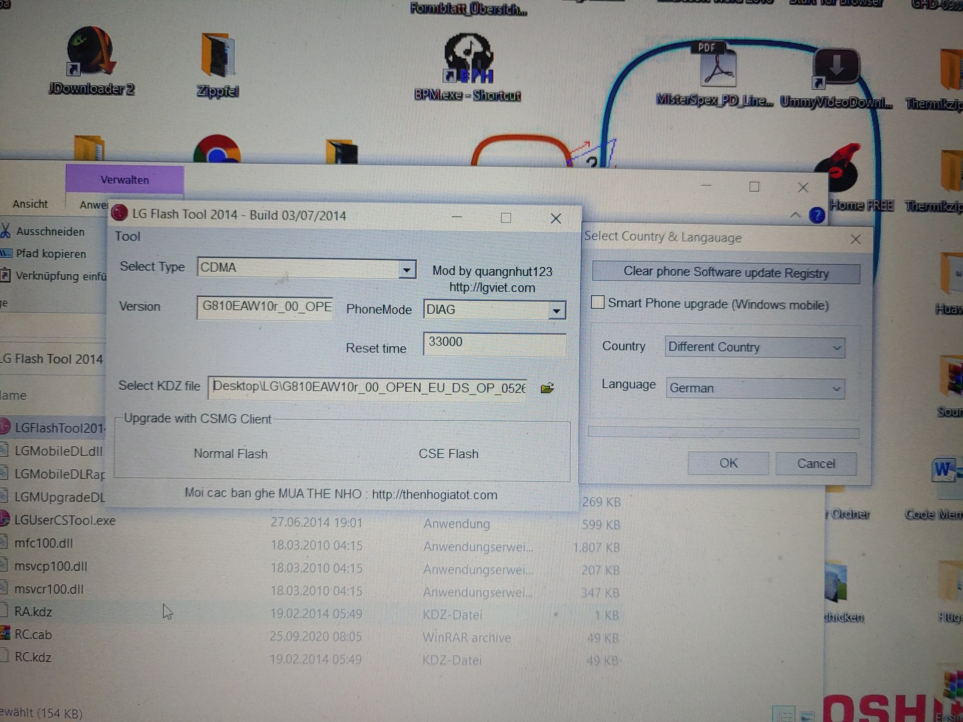Open Explorer help question mark icon

pos(817,216)
